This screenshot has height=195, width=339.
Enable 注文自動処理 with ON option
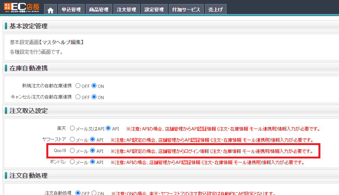pyautogui.click(x=94, y=193)
